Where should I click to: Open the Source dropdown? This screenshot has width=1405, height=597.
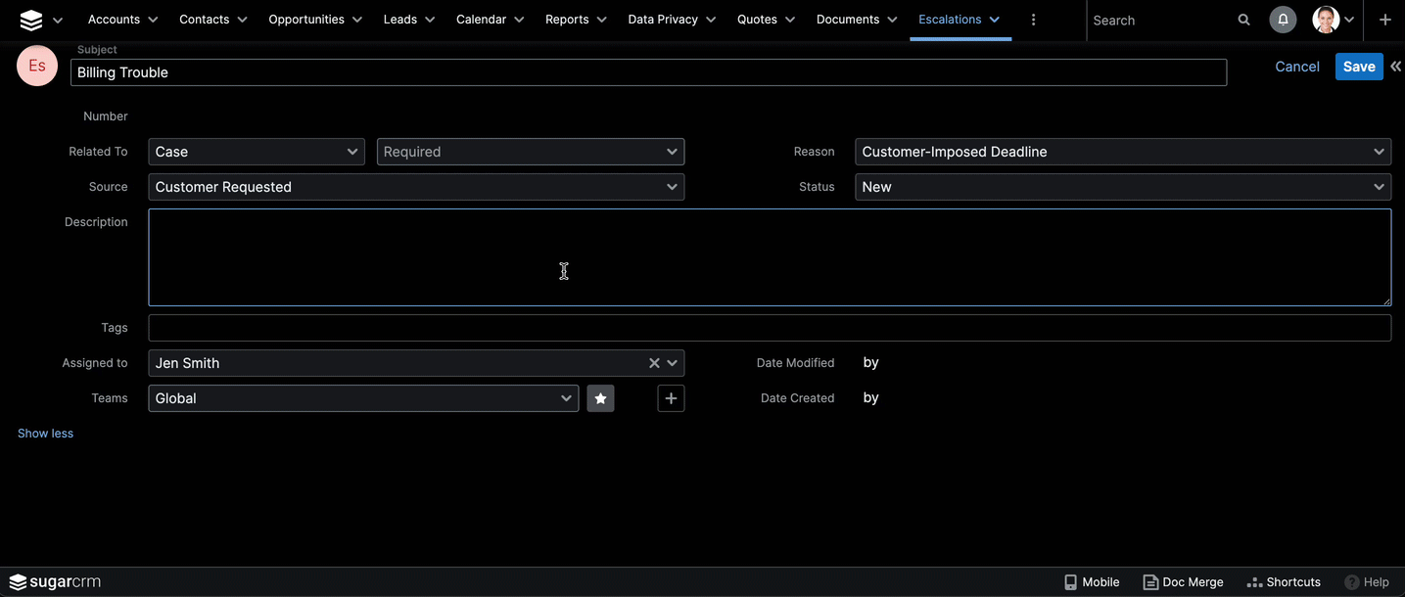pos(416,187)
